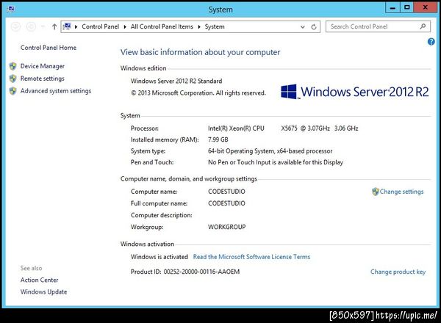
Task: Select All Control Panel Items breadcrumb
Action: click(x=162, y=26)
